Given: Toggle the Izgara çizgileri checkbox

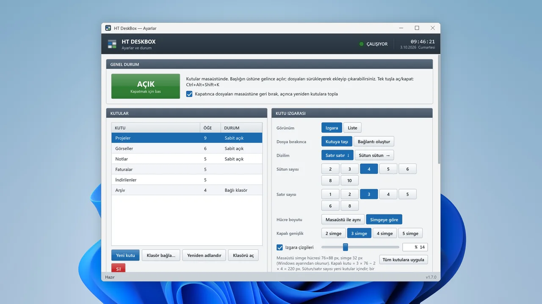Looking at the screenshot, I should (x=279, y=247).
